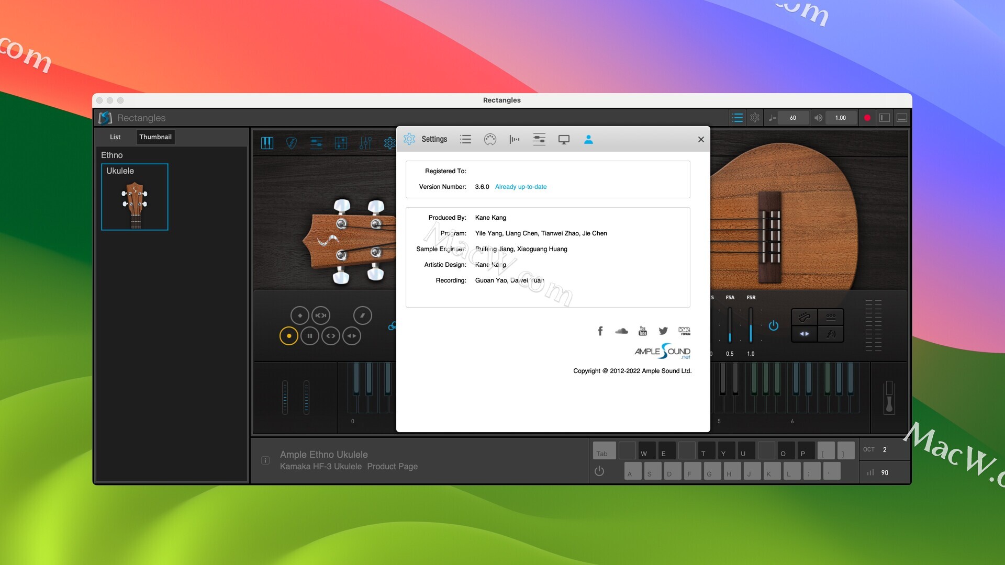Open the grid FX panel icon
Image resolution: width=1005 pixels, height=565 pixels.
tap(341, 143)
